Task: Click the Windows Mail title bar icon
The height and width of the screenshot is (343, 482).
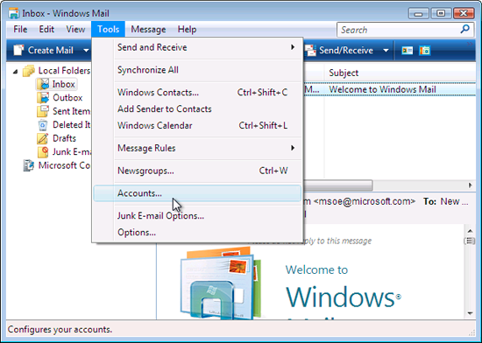Action: 14,13
